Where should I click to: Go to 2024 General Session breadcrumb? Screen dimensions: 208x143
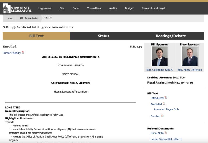29,18
